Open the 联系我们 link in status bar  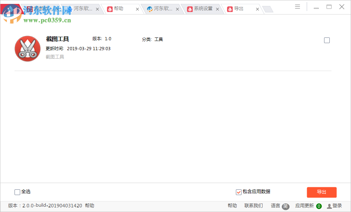coord(253,205)
